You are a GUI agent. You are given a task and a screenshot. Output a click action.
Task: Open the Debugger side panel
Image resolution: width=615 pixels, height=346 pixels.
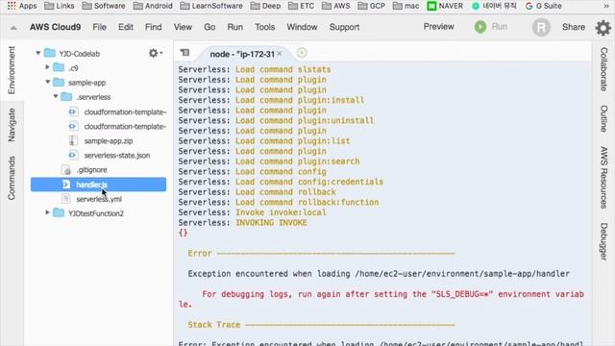(603, 241)
